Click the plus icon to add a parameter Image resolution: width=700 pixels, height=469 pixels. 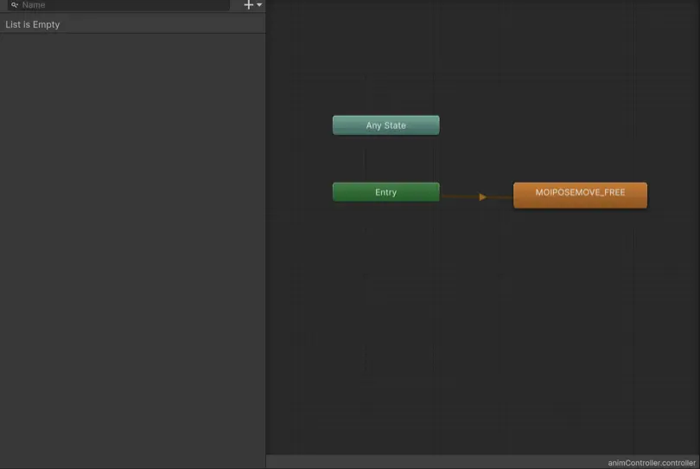(x=249, y=5)
